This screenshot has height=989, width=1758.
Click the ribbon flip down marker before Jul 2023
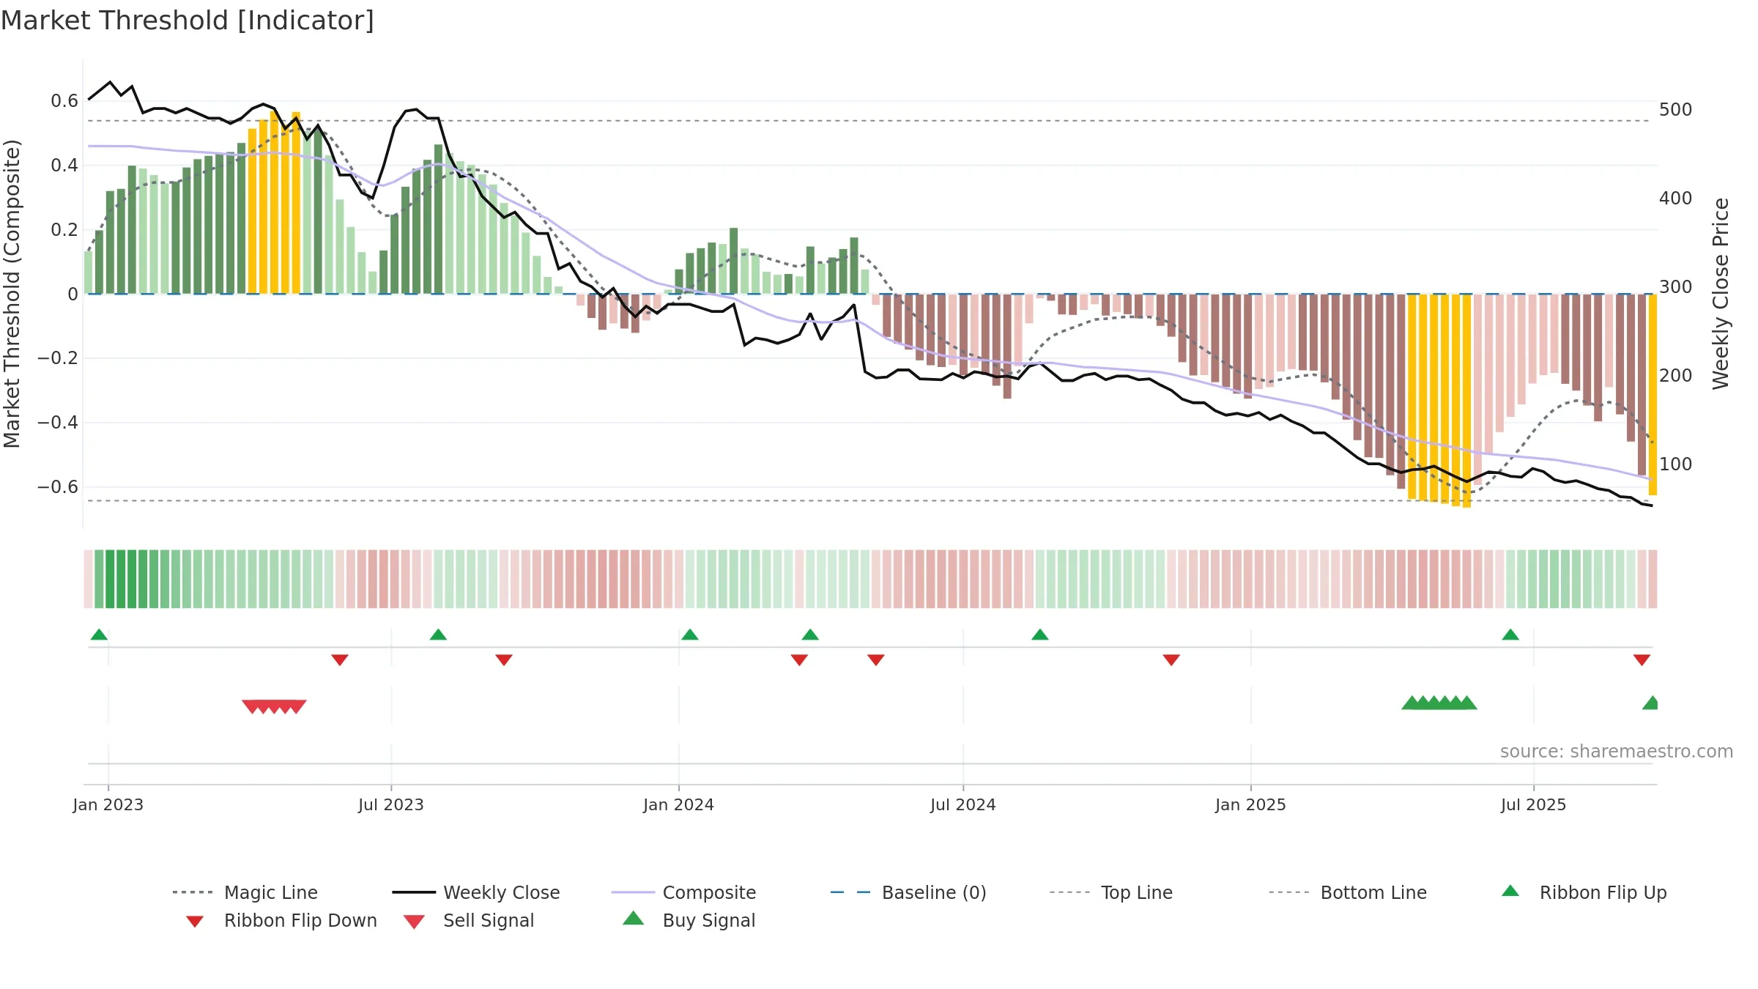click(340, 660)
